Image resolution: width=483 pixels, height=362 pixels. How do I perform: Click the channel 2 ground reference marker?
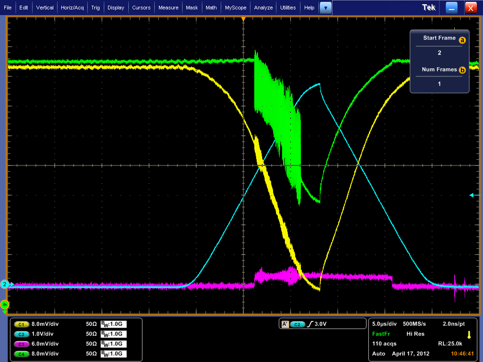coord(4,284)
